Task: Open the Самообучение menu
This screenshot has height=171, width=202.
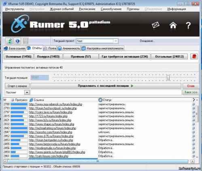Action: (111, 9)
